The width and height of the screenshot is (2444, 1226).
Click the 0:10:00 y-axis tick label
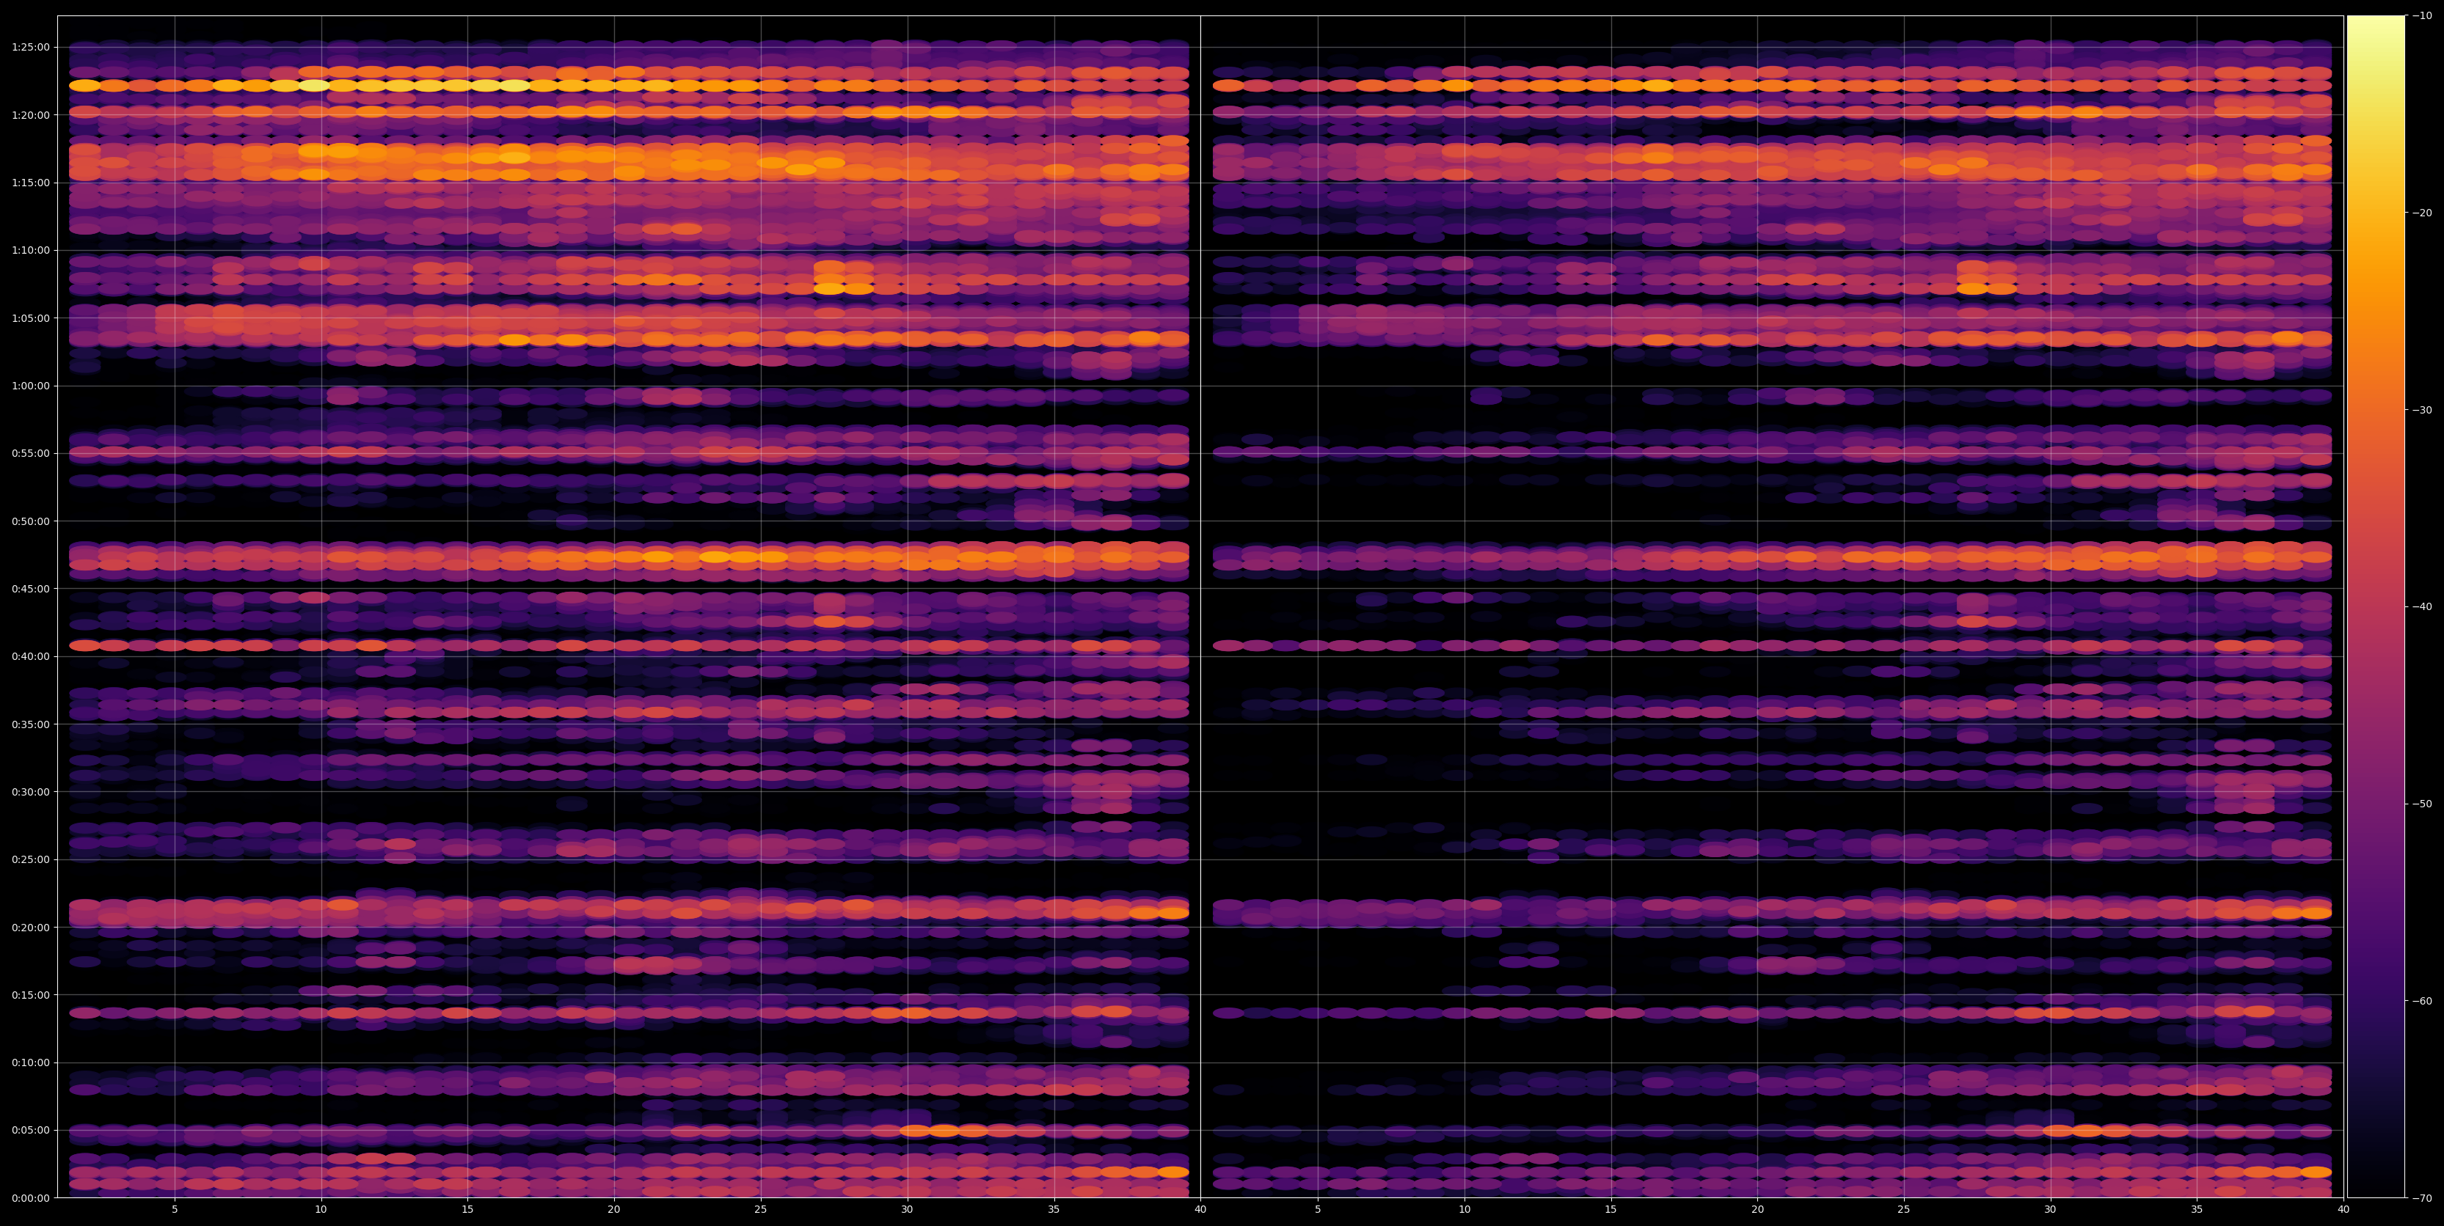point(30,1063)
